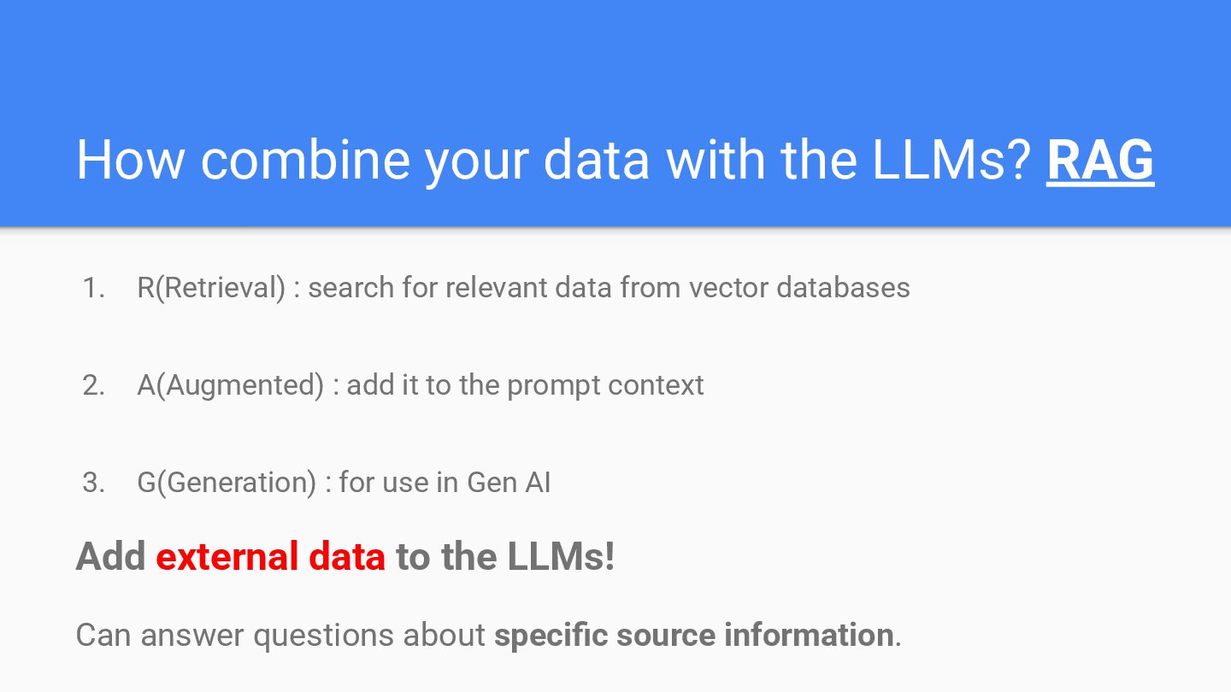The height and width of the screenshot is (692, 1231).
Task: Select the 'R(Retrieval)' list item text
Action: (x=211, y=288)
